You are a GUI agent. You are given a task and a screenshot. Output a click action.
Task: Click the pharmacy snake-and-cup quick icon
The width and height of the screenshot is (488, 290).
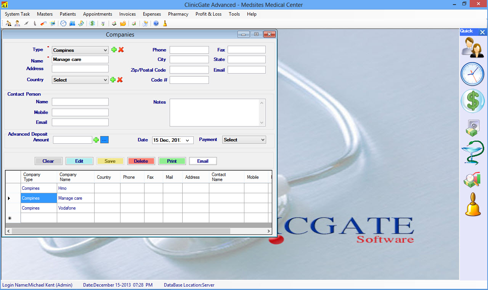point(472,153)
